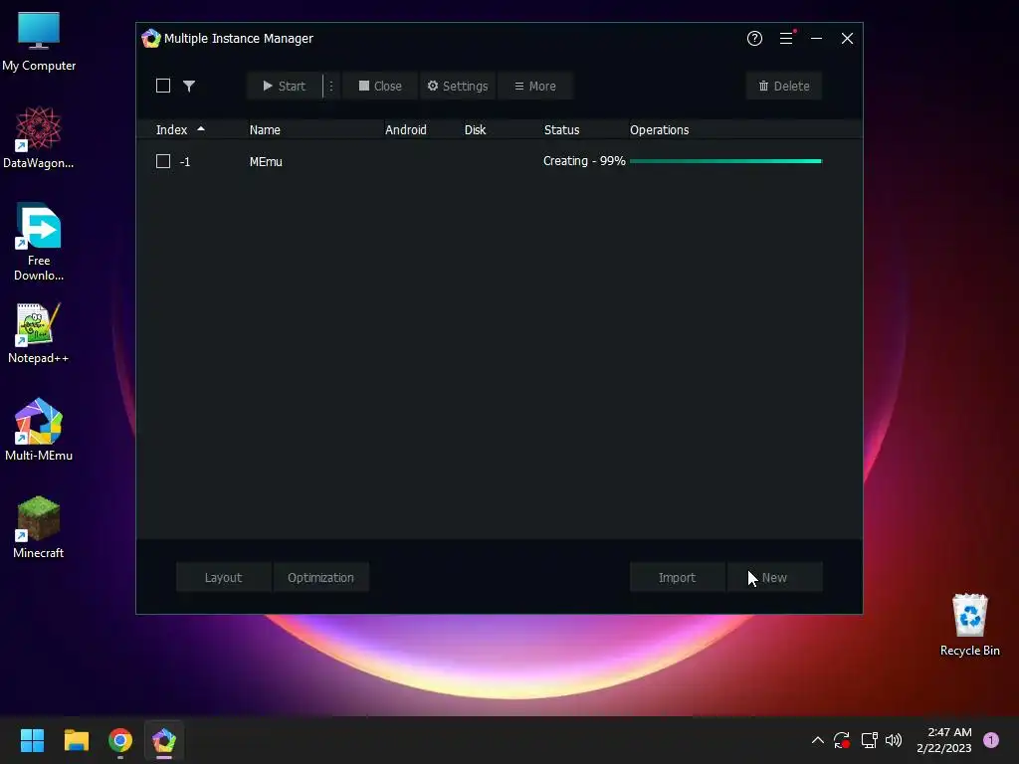The width and height of the screenshot is (1019, 764).
Task: Minimize the Multiple Instance Manager window
Action: (816, 39)
